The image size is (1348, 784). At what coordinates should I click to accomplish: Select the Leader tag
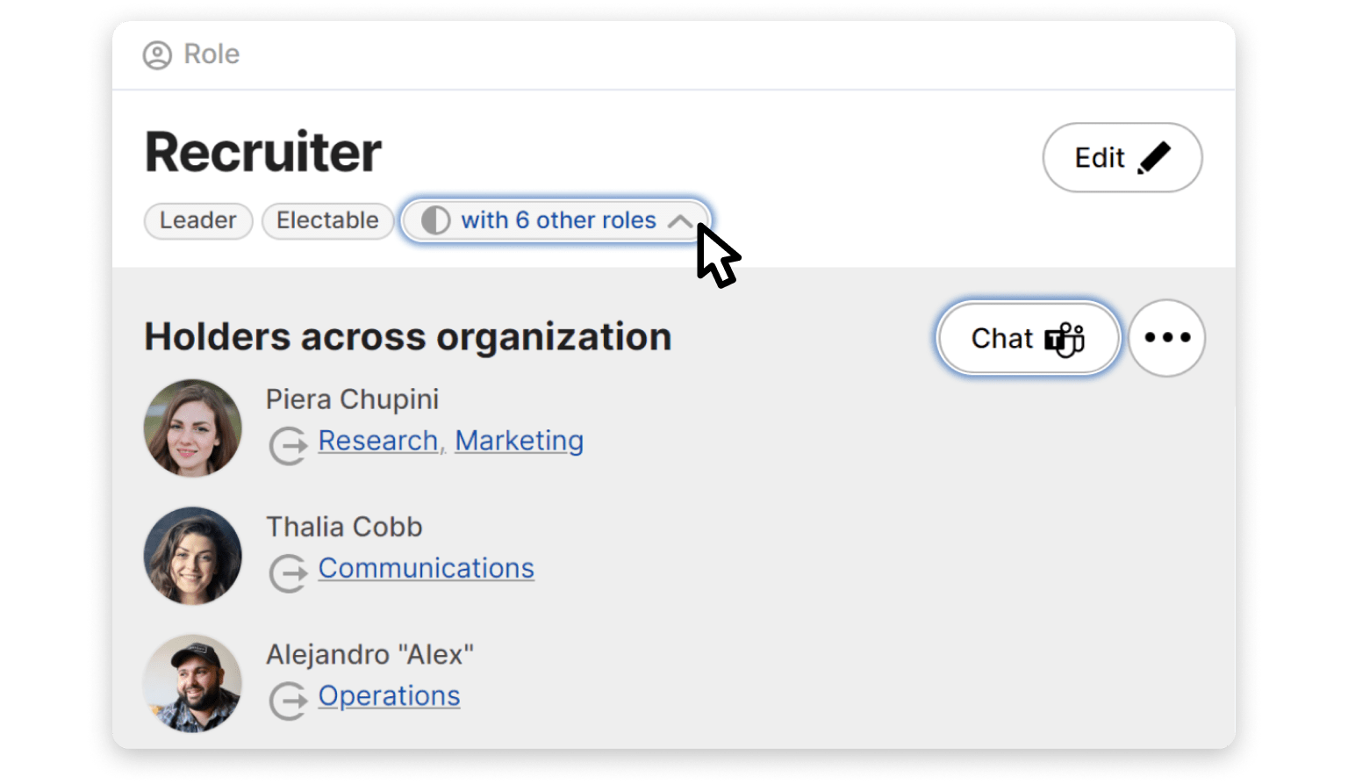click(198, 220)
